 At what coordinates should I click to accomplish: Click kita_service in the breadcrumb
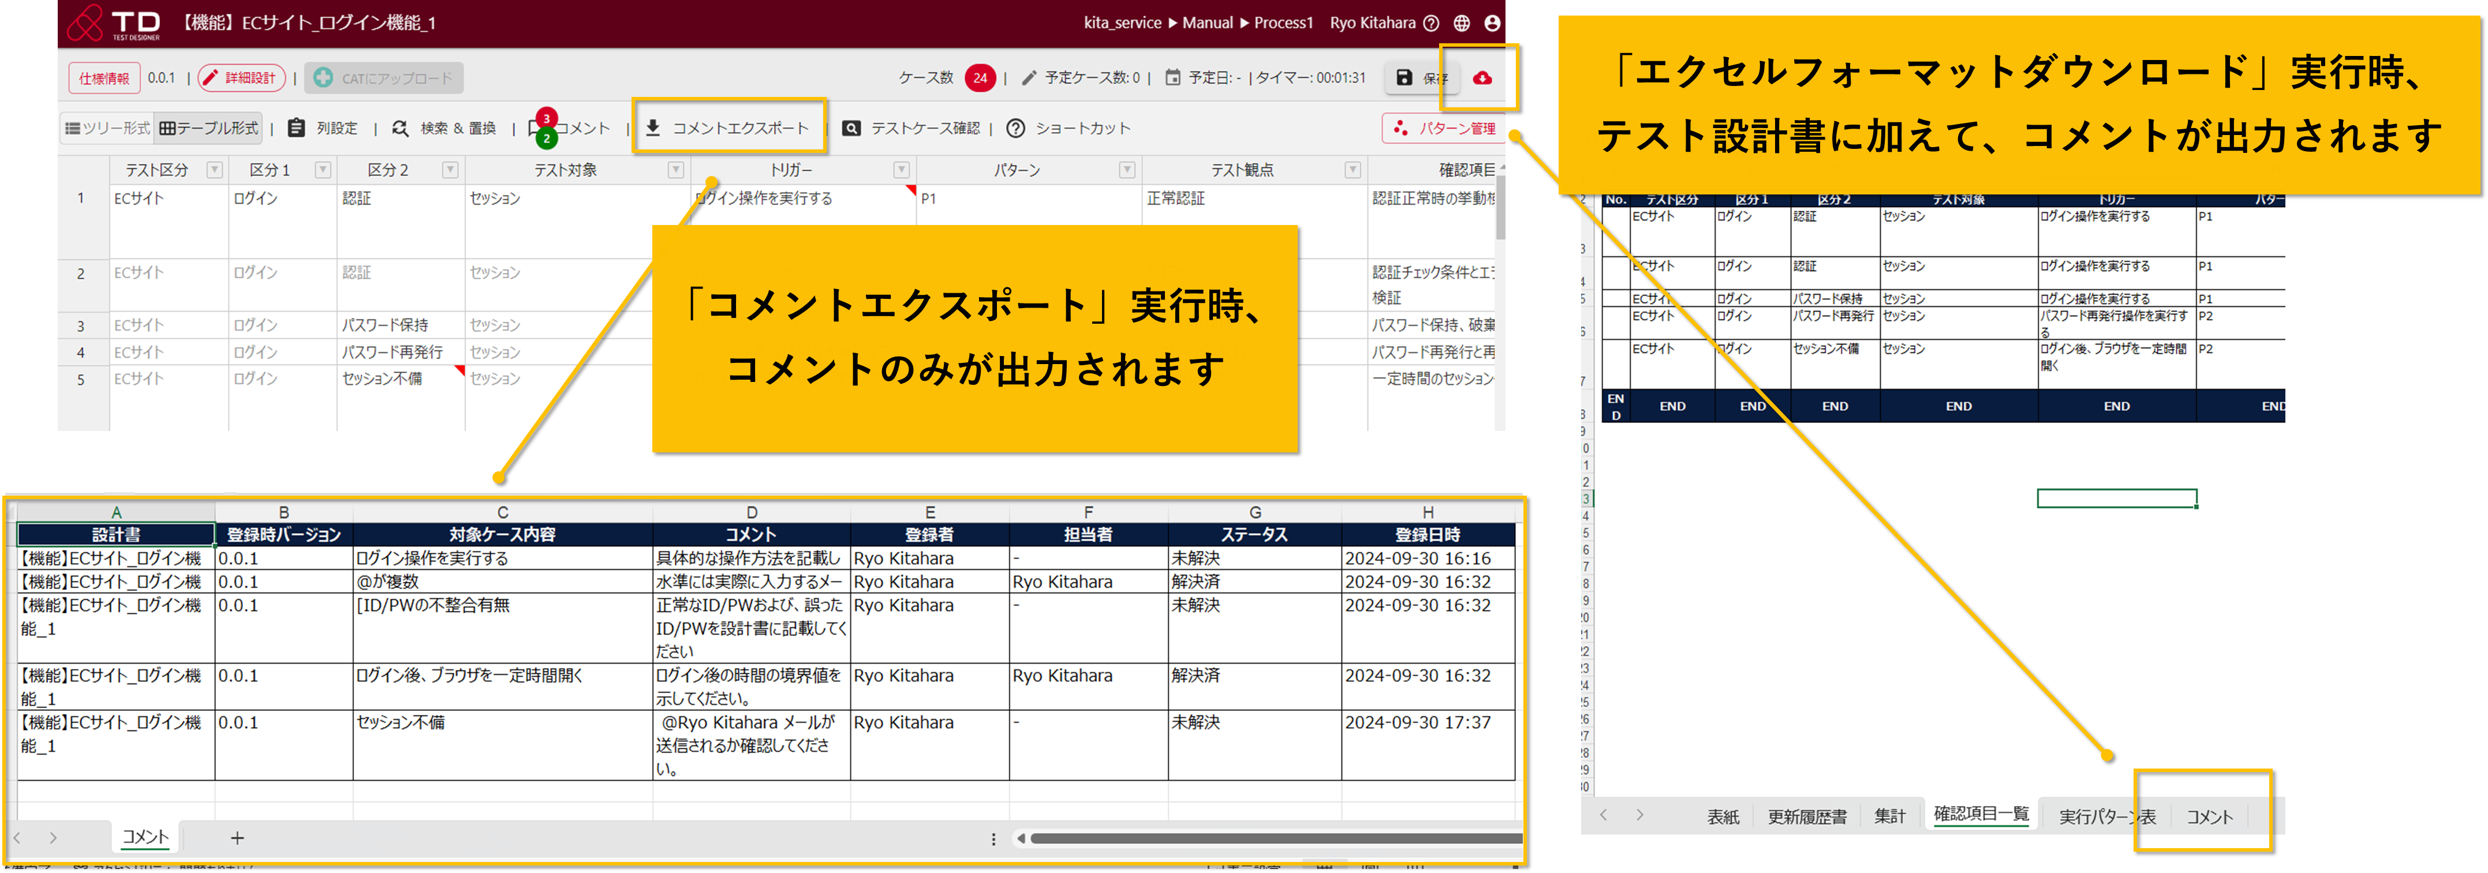point(1122,23)
